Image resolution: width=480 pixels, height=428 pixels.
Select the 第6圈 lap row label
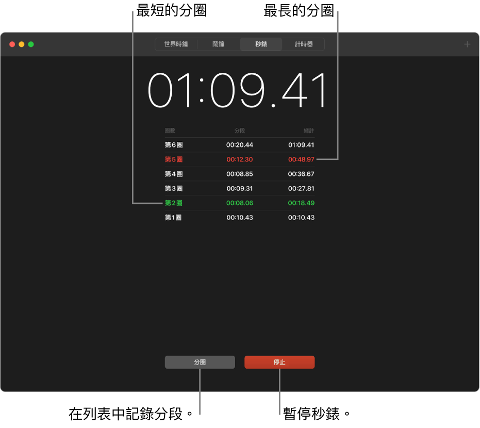(x=174, y=145)
